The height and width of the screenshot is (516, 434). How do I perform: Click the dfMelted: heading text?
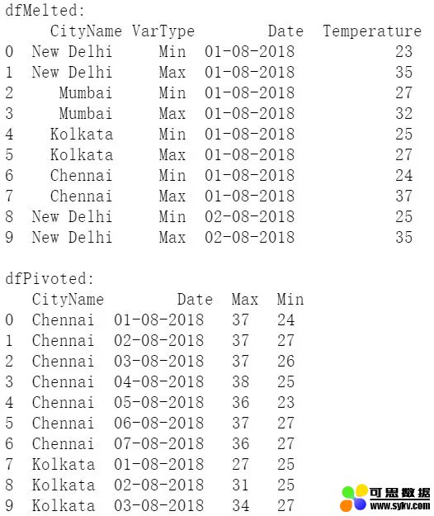pyautogui.click(x=45, y=10)
